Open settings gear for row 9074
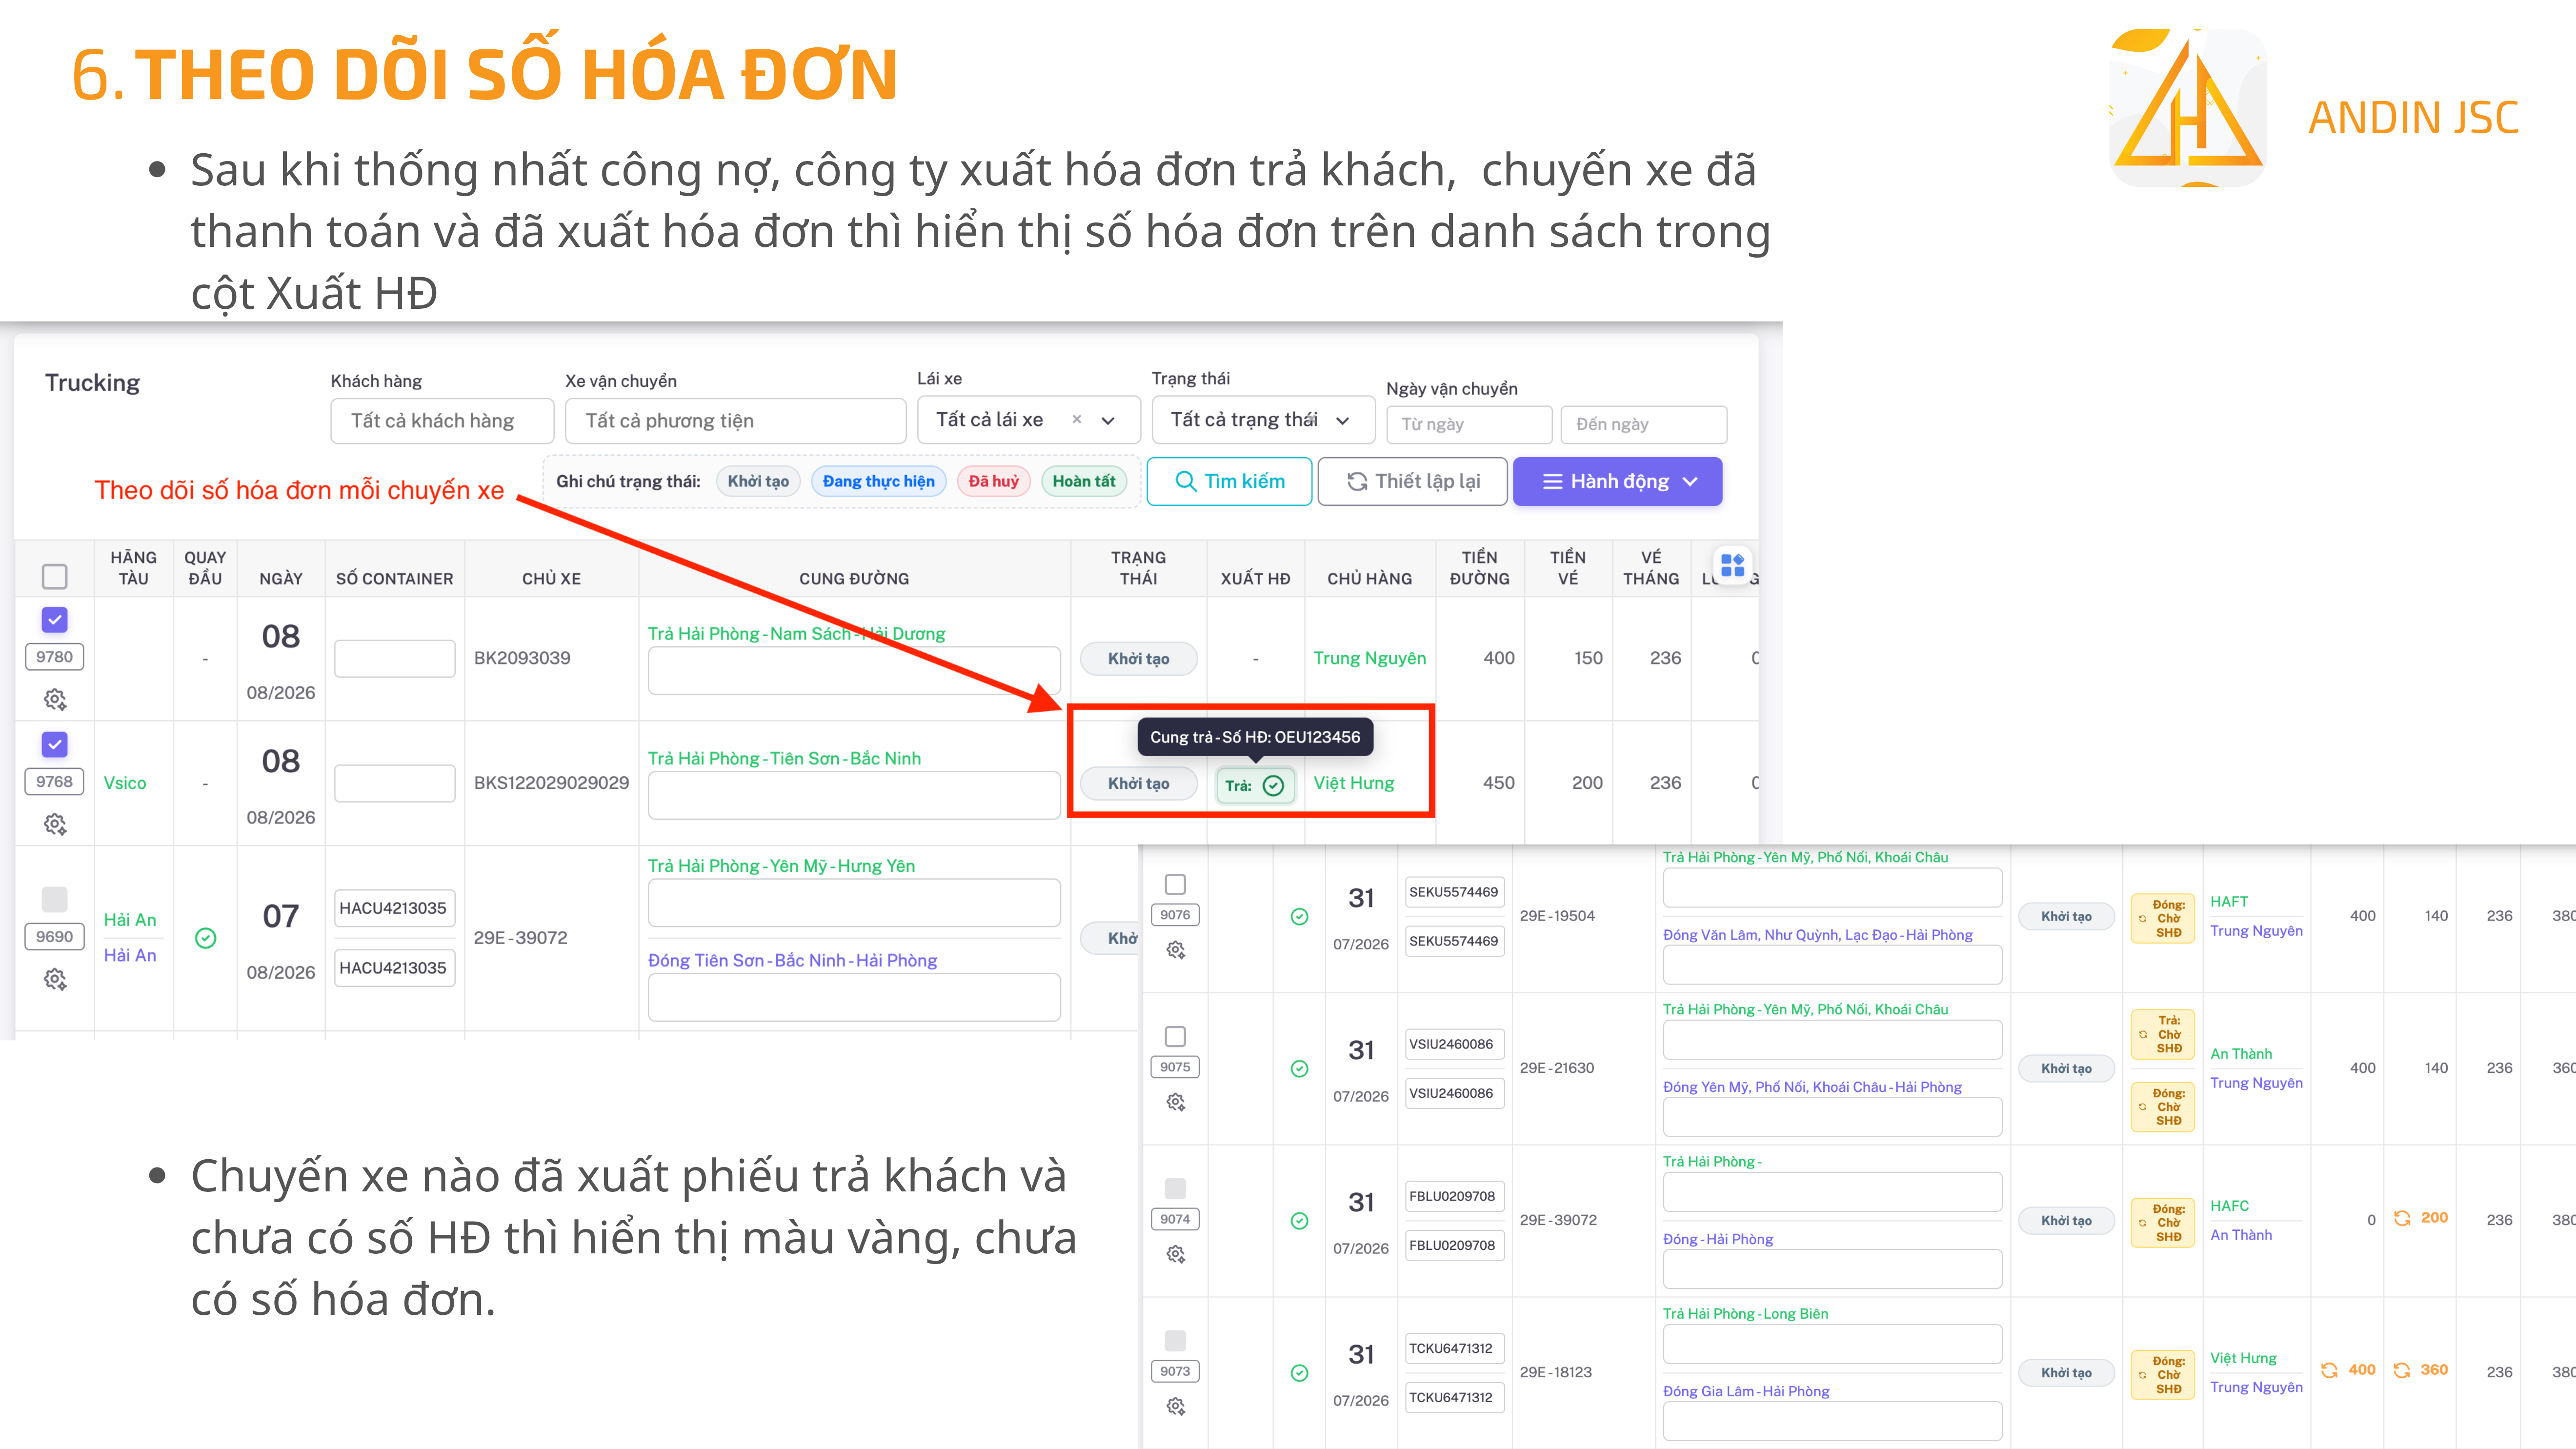This screenshot has height=1449, width=2576. (1176, 1254)
